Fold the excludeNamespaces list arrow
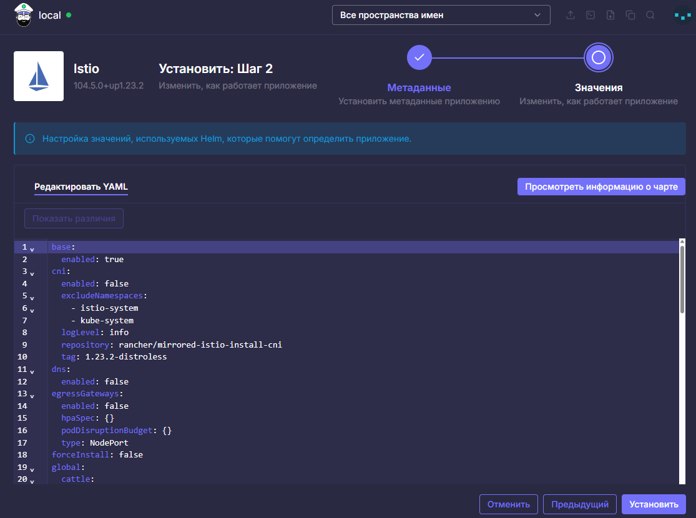696x518 pixels. pos(32,298)
